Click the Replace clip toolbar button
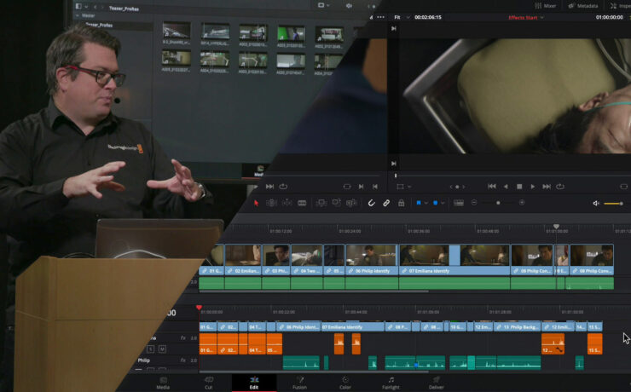Screen dimensions: 631x392 (x=351, y=203)
